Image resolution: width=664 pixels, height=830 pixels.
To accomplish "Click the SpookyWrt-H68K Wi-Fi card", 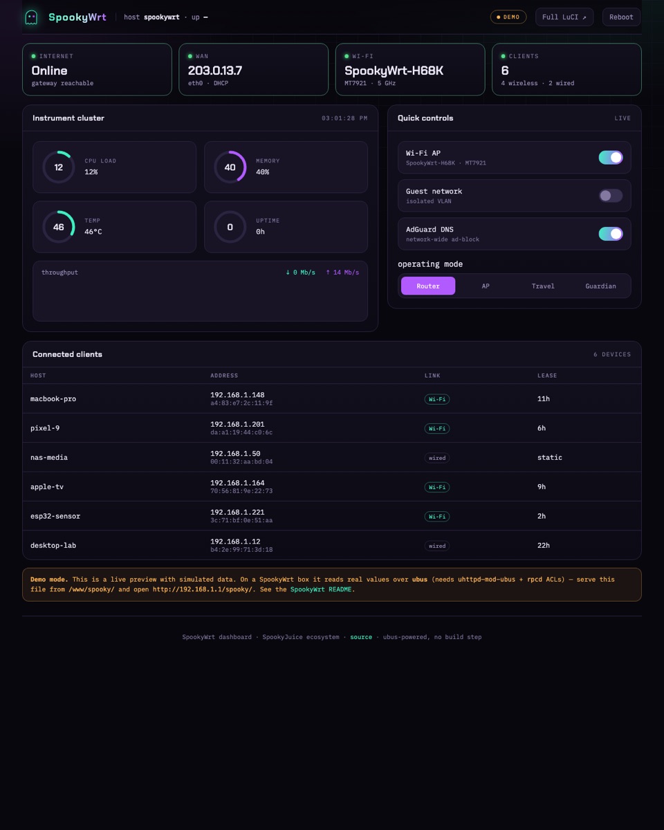I will (x=410, y=69).
